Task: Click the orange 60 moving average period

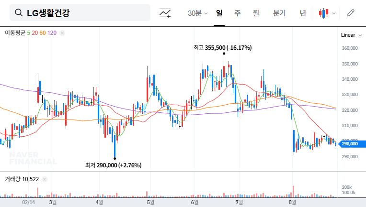Action: (43, 33)
